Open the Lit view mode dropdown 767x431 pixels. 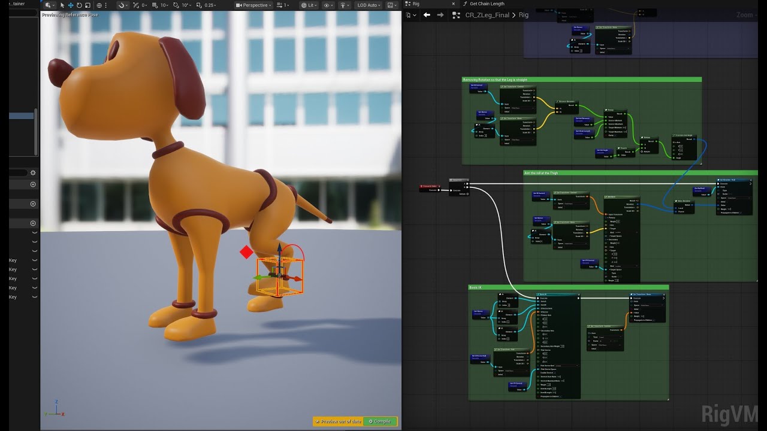309,5
